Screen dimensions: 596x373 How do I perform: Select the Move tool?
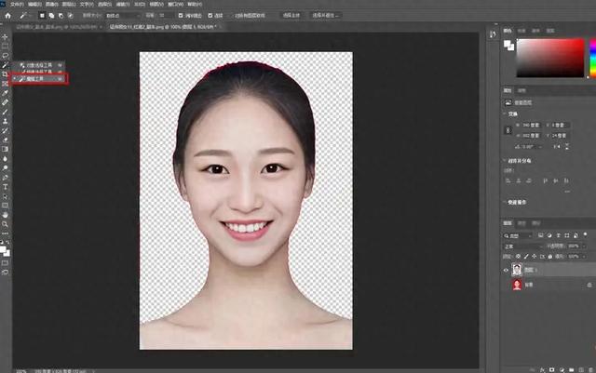click(5, 37)
